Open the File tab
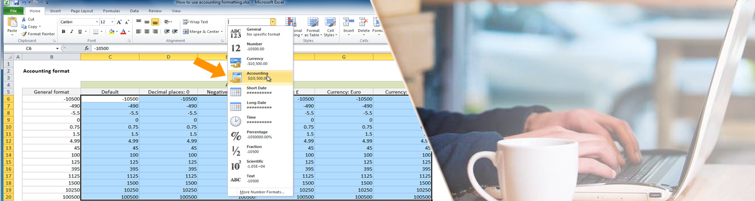This screenshot has width=755, height=201. (13, 11)
